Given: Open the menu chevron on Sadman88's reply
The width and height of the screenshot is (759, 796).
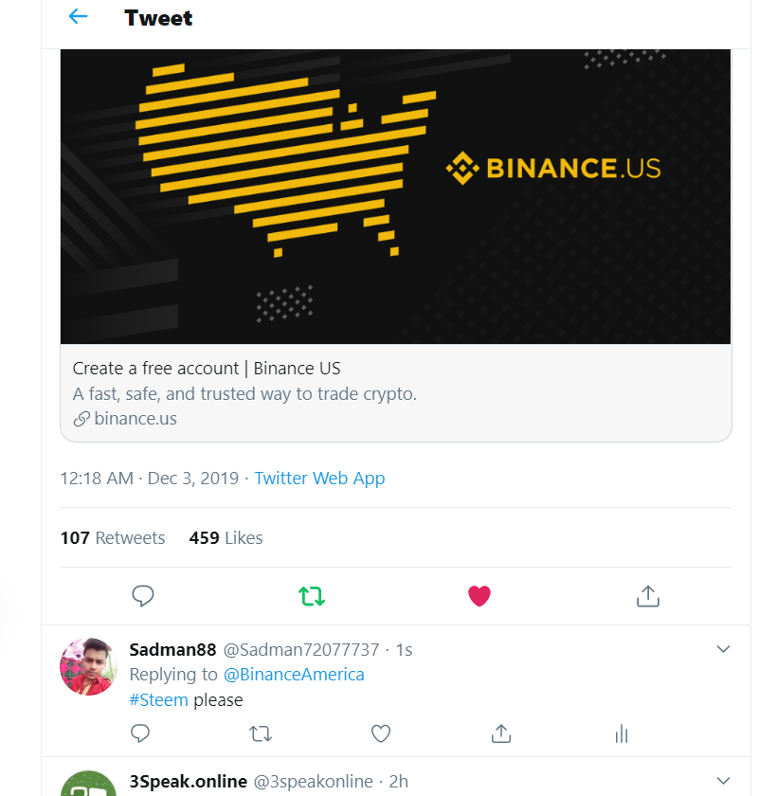Looking at the screenshot, I should click(x=723, y=649).
